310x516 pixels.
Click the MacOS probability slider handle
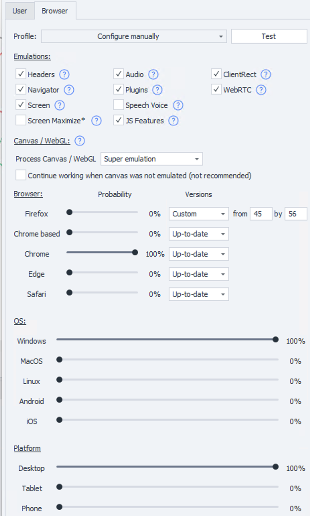coord(59,360)
